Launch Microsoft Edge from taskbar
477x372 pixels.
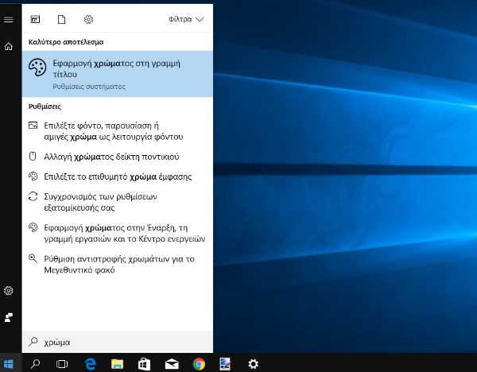tap(90, 364)
